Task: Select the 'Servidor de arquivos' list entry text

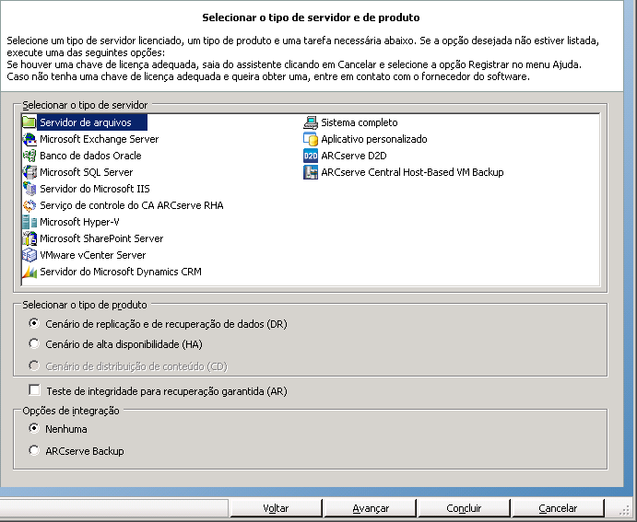Action: pyautogui.click(x=86, y=122)
